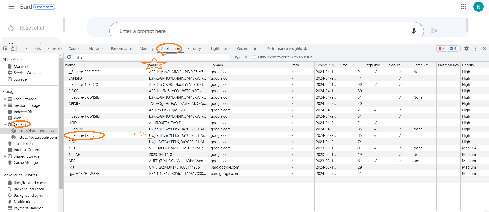Open Back/forward cache service

(x=30, y=183)
